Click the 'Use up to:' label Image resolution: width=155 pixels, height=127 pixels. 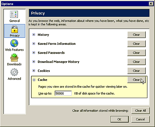[x=45, y=93]
